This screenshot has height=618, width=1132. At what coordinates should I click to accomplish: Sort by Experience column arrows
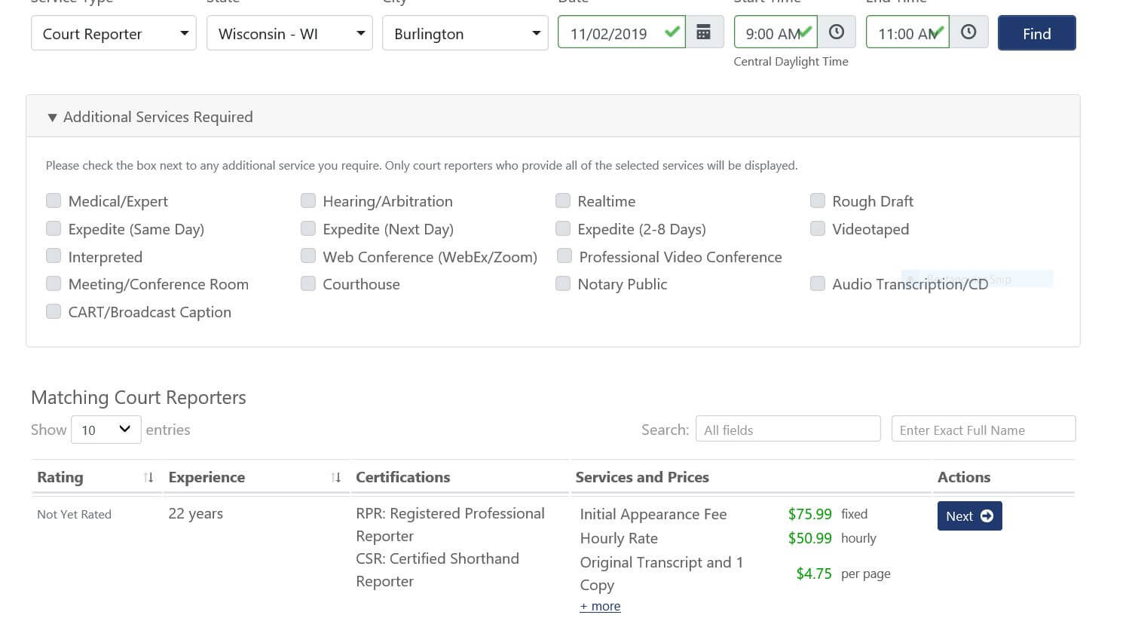[336, 477]
